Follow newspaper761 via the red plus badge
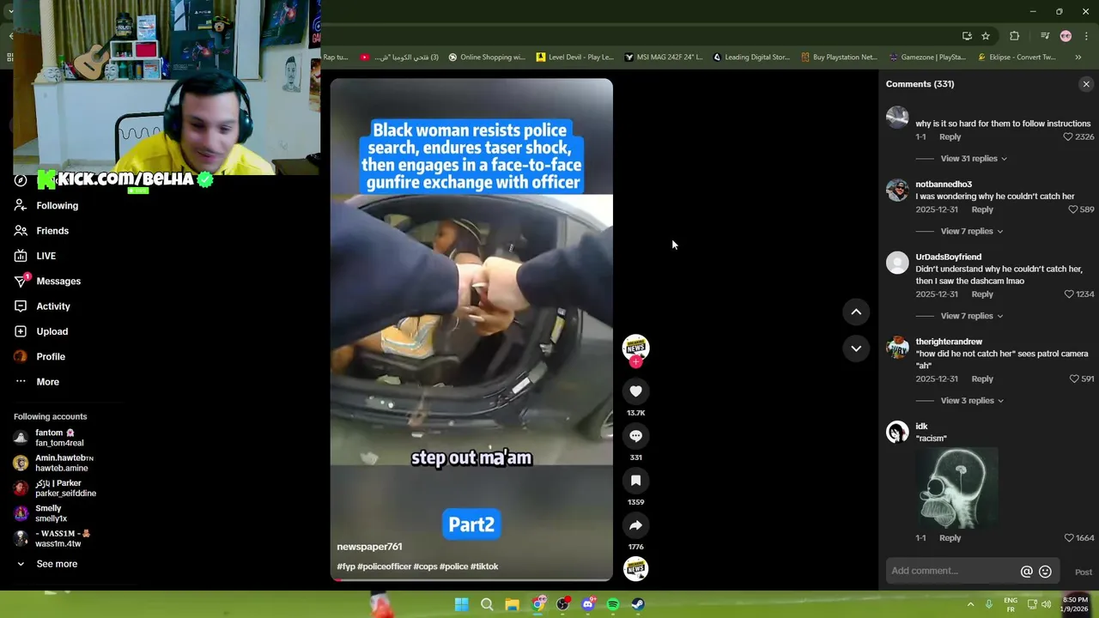This screenshot has height=618, width=1099. click(x=635, y=362)
